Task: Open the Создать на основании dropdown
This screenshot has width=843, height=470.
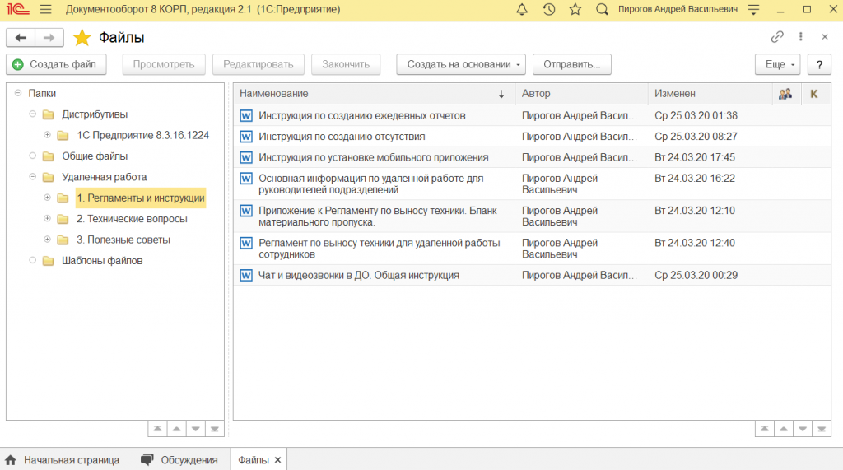Action: tap(460, 64)
